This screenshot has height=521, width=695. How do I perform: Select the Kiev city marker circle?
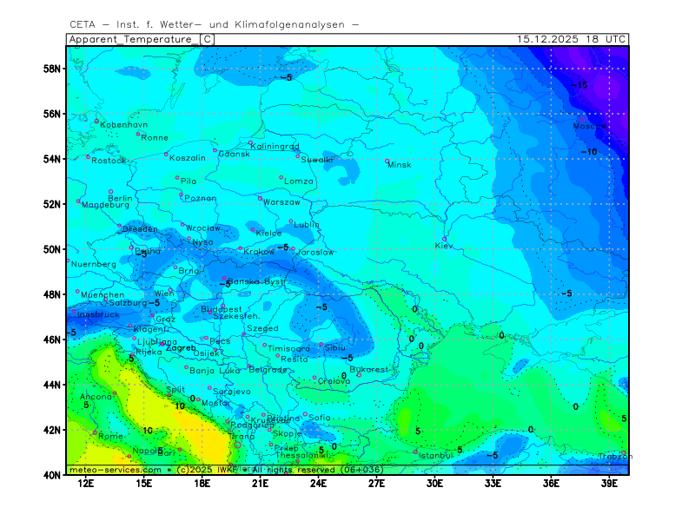point(445,240)
